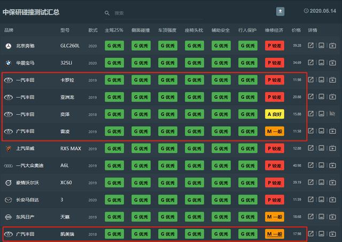
Task: Sort by 车顶强度 column header
Action: point(167,30)
